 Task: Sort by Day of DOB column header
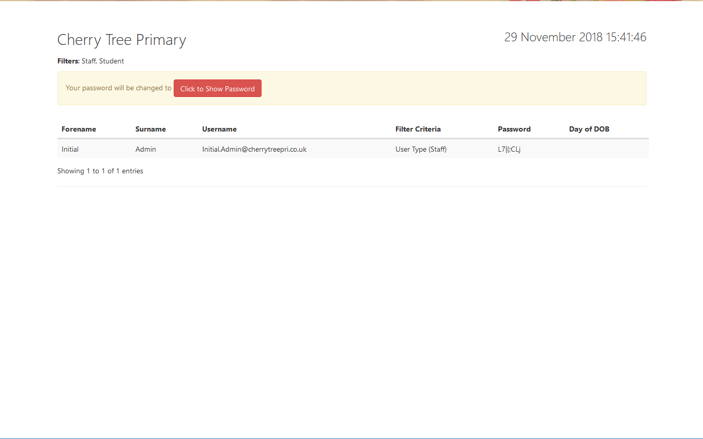point(589,129)
